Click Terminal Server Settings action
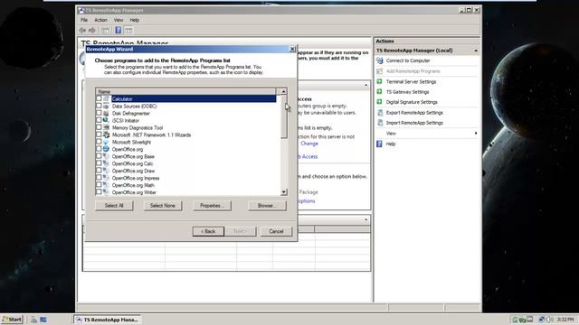The height and width of the screenshot is (325, 579). pyautogui.click(x=411, y=81)
